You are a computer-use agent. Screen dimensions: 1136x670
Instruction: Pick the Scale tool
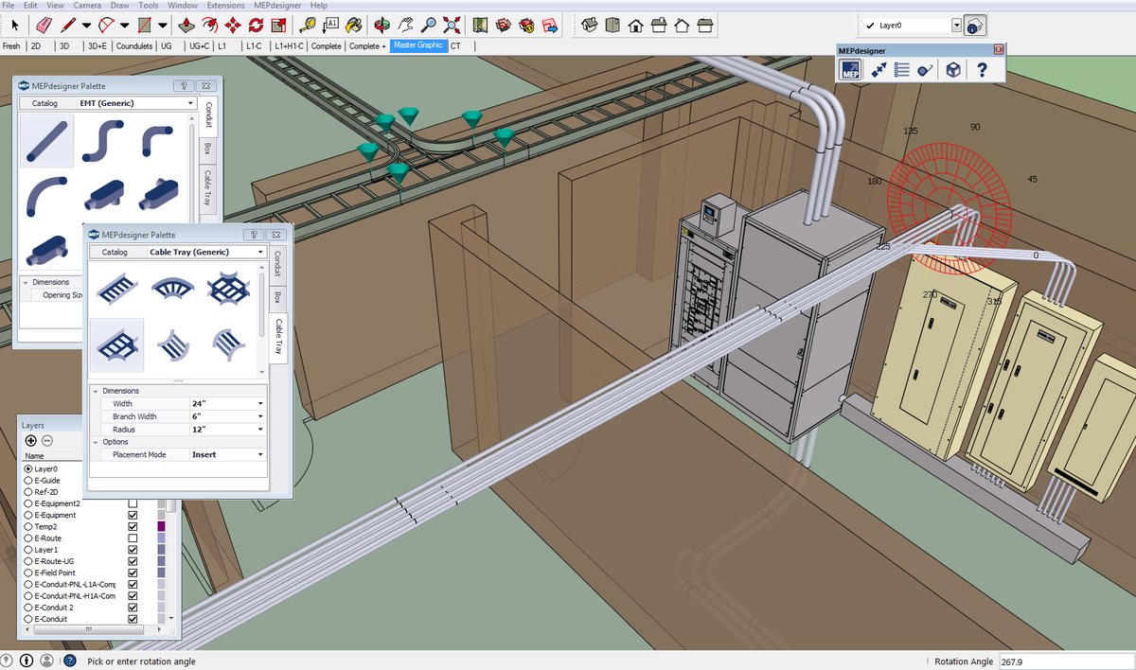tap(277, 25)
